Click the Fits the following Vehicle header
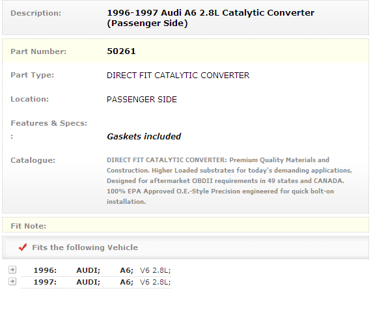This screenshot has width=371, height=310. pos(85,247)
